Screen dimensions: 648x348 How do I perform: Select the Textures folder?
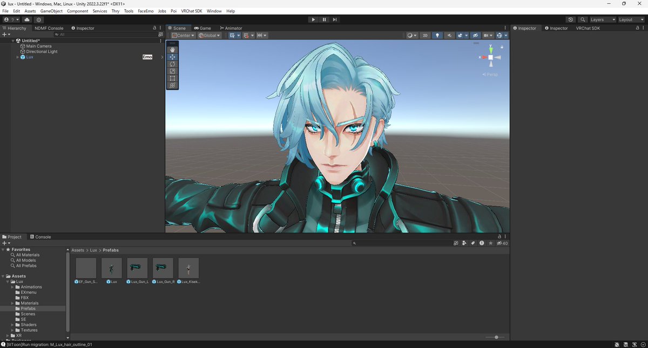click(29, 330)
